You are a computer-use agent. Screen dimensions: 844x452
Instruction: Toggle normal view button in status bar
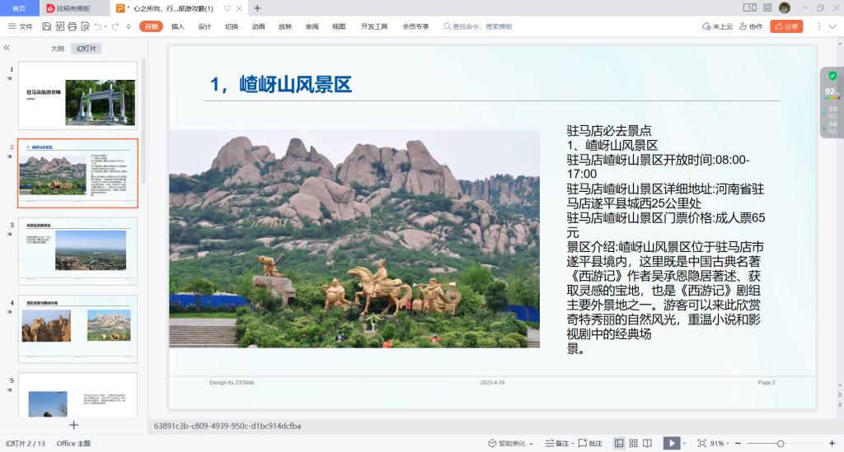click(x=619, y=443)
